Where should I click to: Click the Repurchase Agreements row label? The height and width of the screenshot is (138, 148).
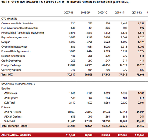(x=15, y=37)
